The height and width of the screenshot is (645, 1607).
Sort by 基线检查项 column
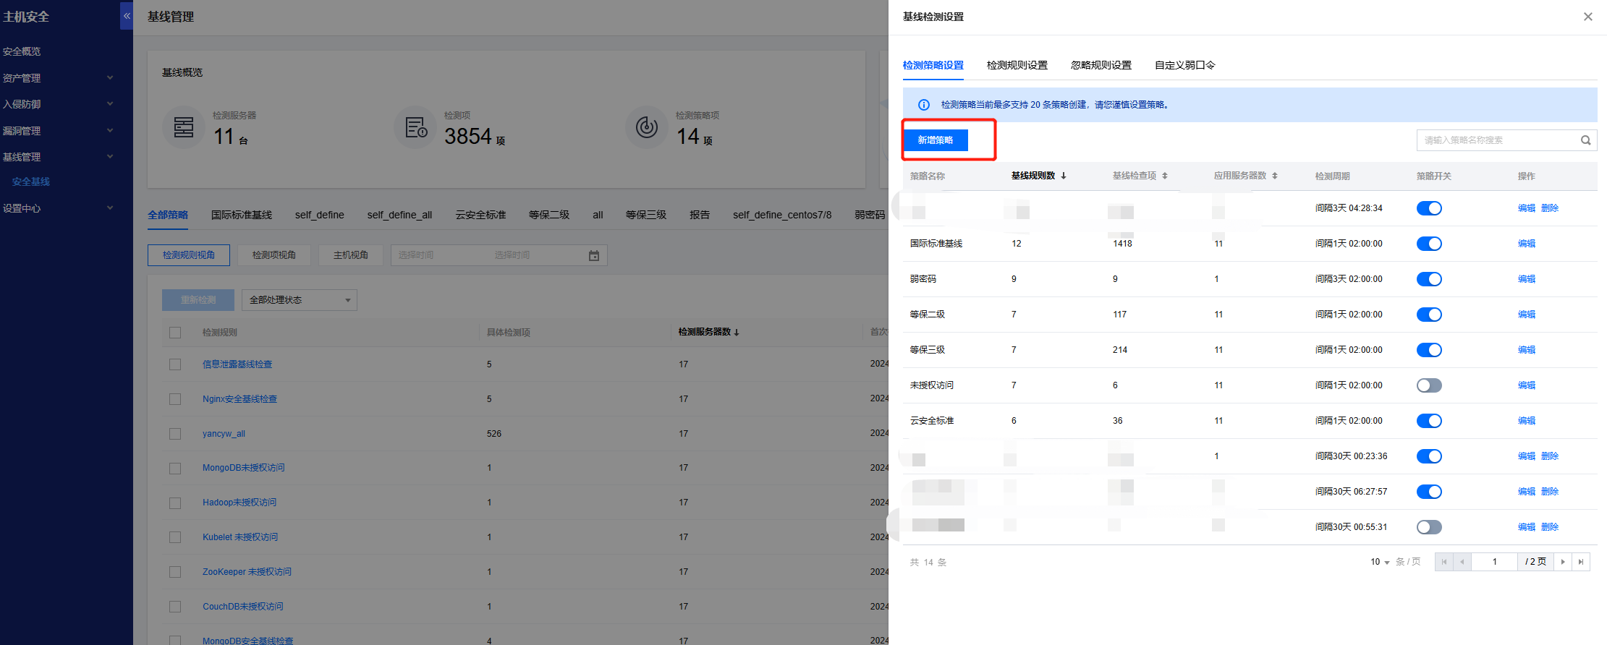(1164, 176)
